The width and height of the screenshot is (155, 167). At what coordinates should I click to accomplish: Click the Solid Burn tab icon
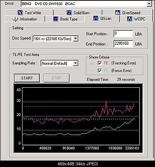click(x=69, y=12)
